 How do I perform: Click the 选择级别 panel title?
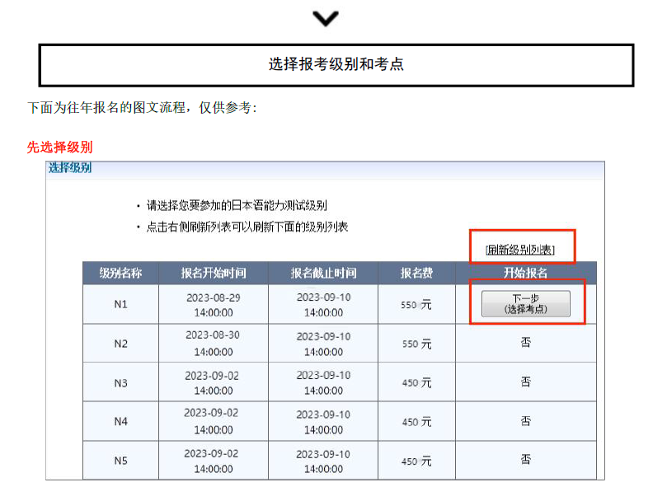(70, 167)
